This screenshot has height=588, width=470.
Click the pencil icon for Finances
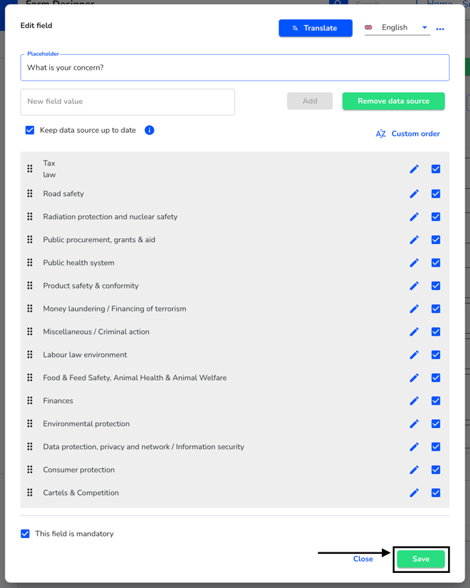pyautogui.click(x=414, y=401)
